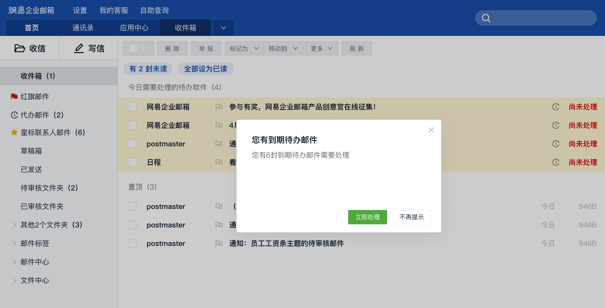Screen dimensions: 605x308
Task: Check the checkbox of the last postmaster email
Action: (x=132, y=243)
